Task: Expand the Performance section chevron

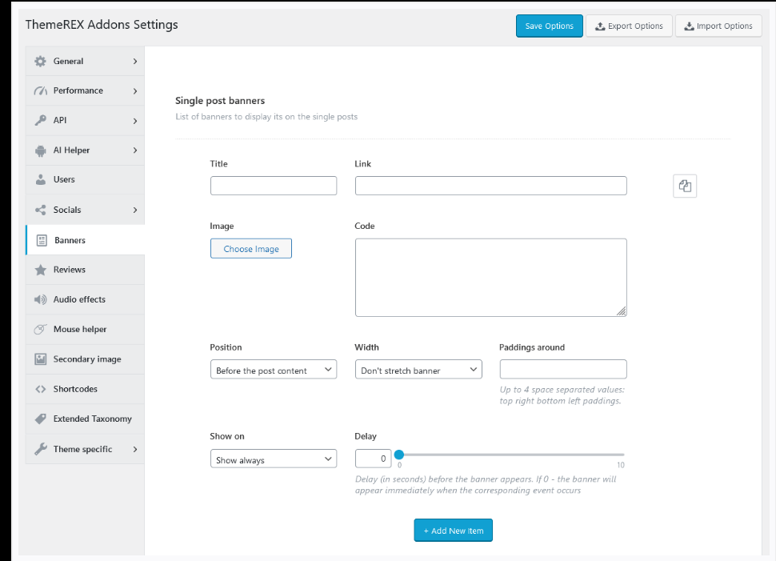Action: tap(135, 91)
